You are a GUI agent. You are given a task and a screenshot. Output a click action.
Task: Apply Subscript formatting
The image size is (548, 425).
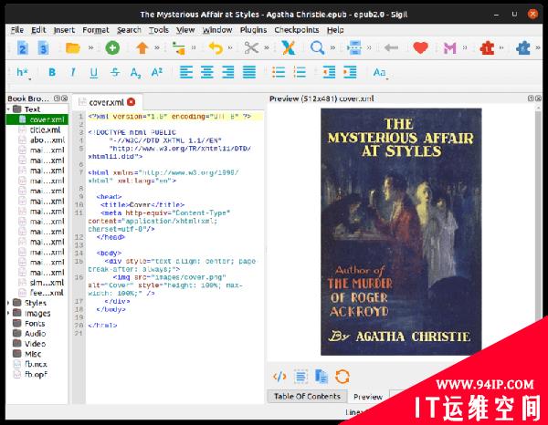(x=135, y=73)
